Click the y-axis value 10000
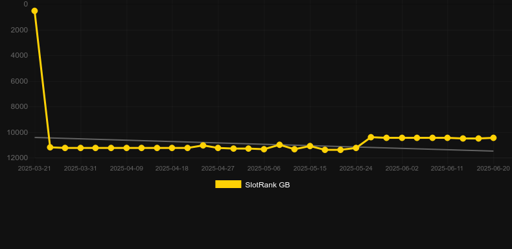The height and width of the screenshot is (249, 512). (x=17, y=132)
